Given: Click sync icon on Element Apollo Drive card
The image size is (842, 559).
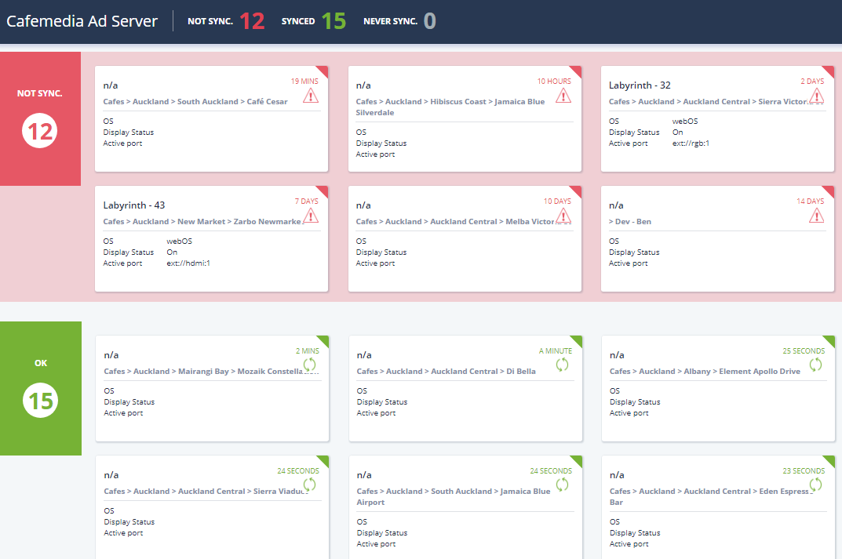Looking at the screenshot, I should point(815,365).
